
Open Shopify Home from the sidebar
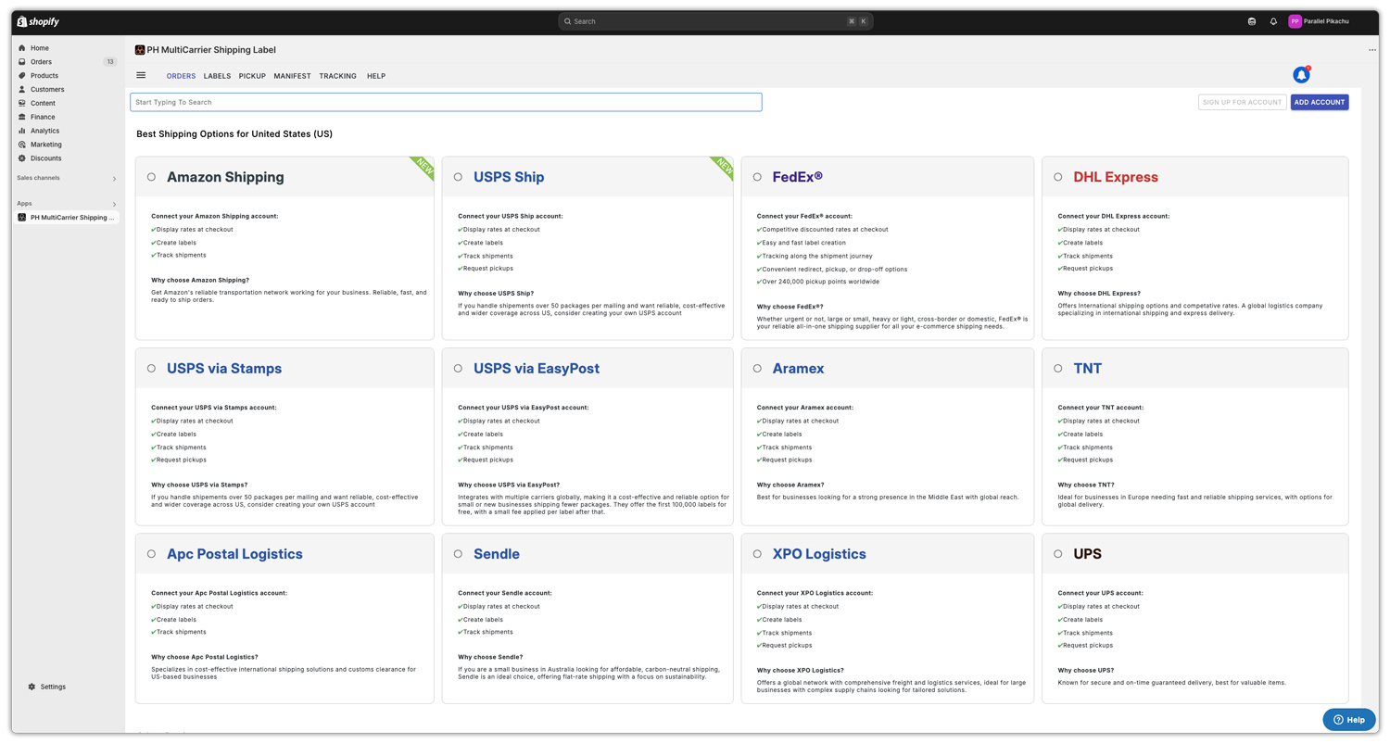pos(39,48)
